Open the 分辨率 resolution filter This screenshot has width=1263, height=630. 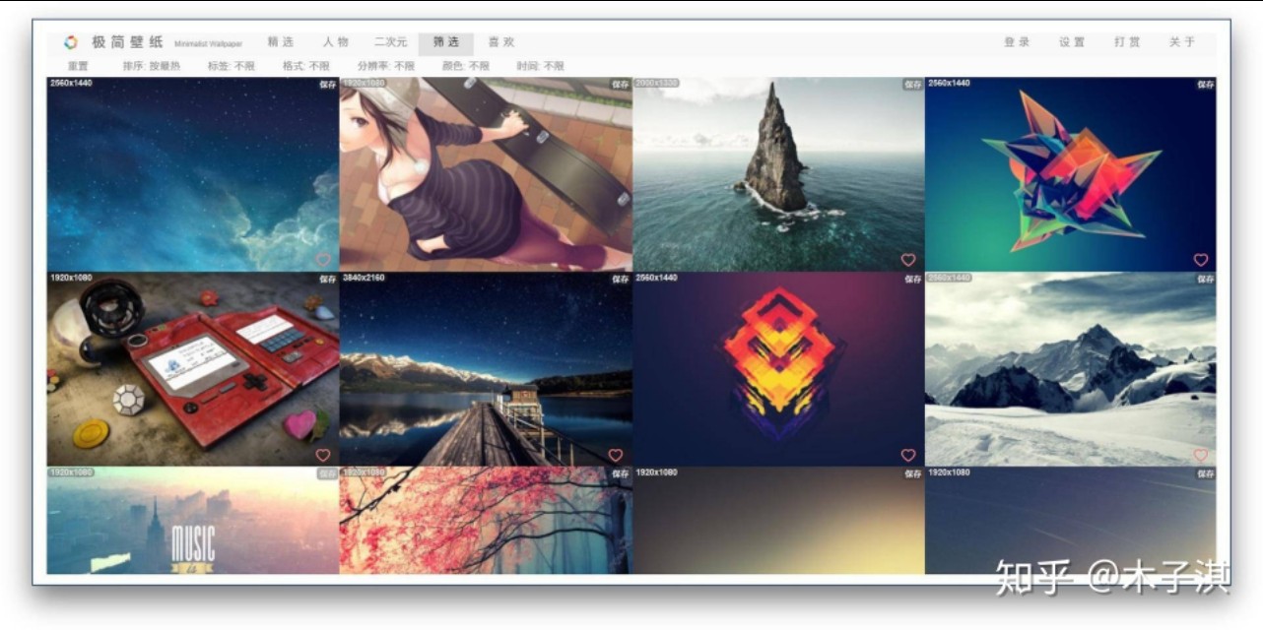pyautogui.click(x=385, y=66)
